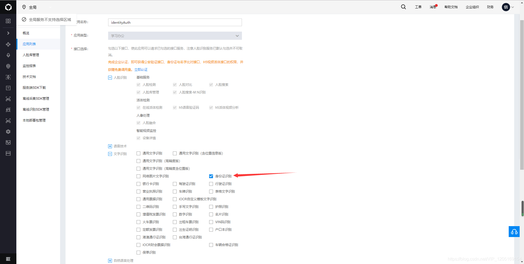Open the image search magnifier icon
524x264 pixels.
click(x=8, y=110)
